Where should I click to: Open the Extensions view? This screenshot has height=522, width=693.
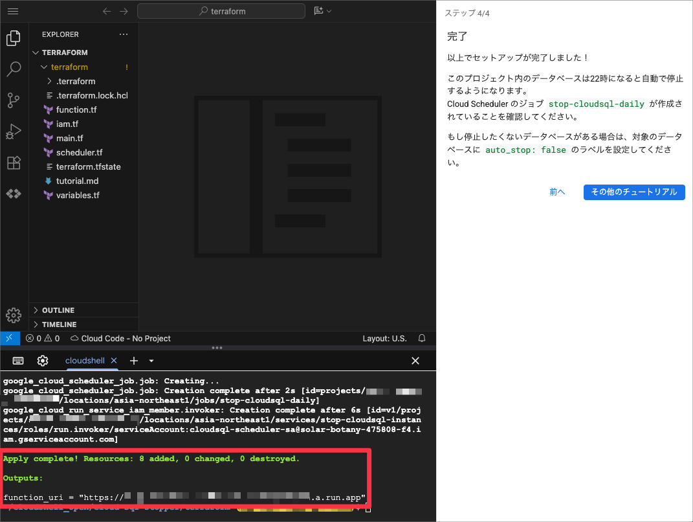point(14,163)
